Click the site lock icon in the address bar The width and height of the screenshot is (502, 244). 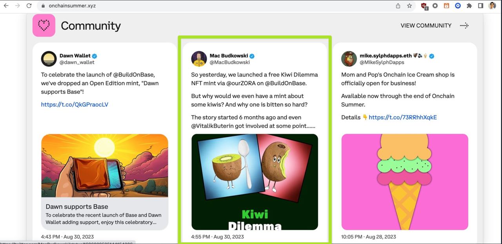[43, 6]
